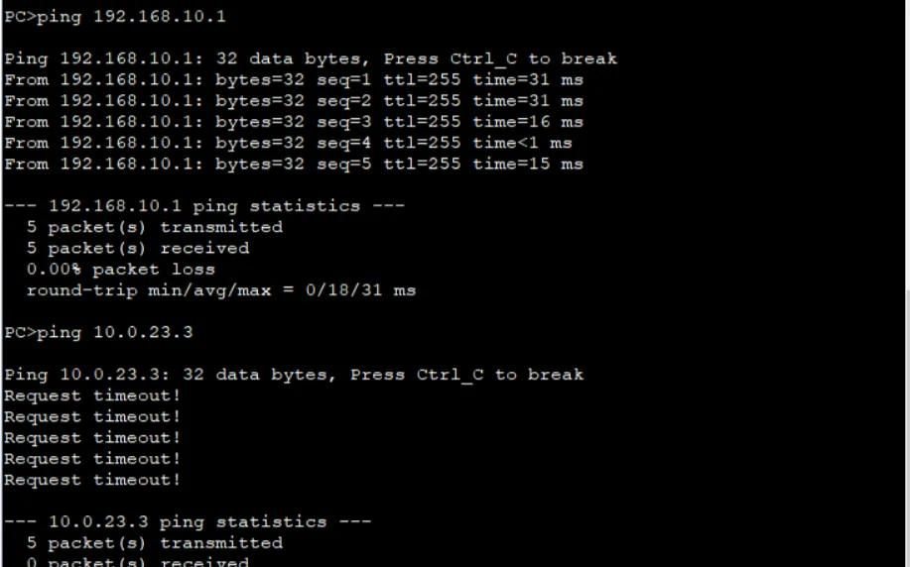Click the seq=4 time<1 ms reply line

(288, 143)
